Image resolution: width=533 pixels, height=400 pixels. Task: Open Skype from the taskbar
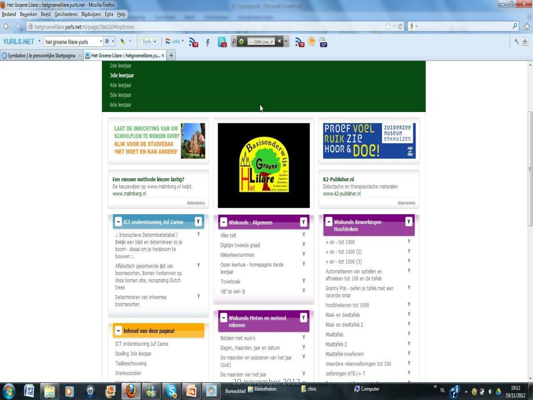pyautogui.click(x=172, y=391)
